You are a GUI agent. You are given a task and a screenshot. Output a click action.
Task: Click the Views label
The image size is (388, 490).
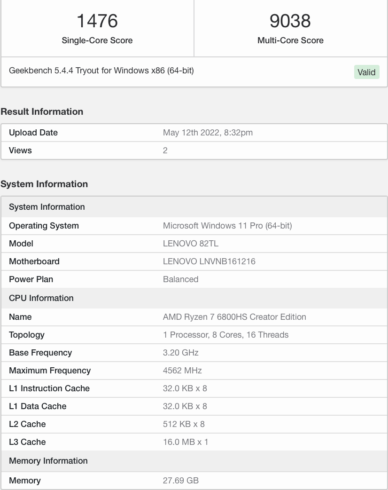click(20, 150)
